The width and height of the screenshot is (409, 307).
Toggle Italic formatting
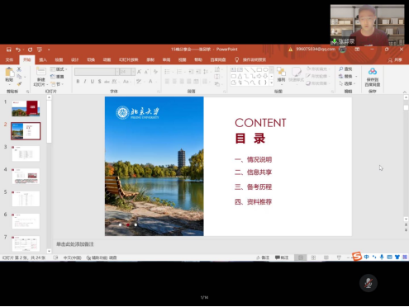point(85,82)
